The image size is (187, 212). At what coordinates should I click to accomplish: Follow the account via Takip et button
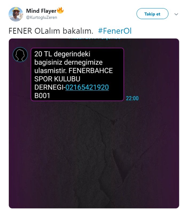point(152,14)
